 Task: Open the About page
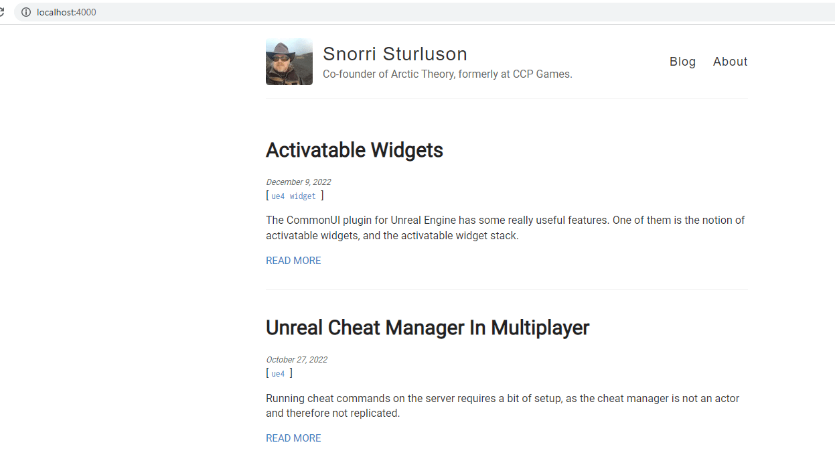(x=730, y=61)
